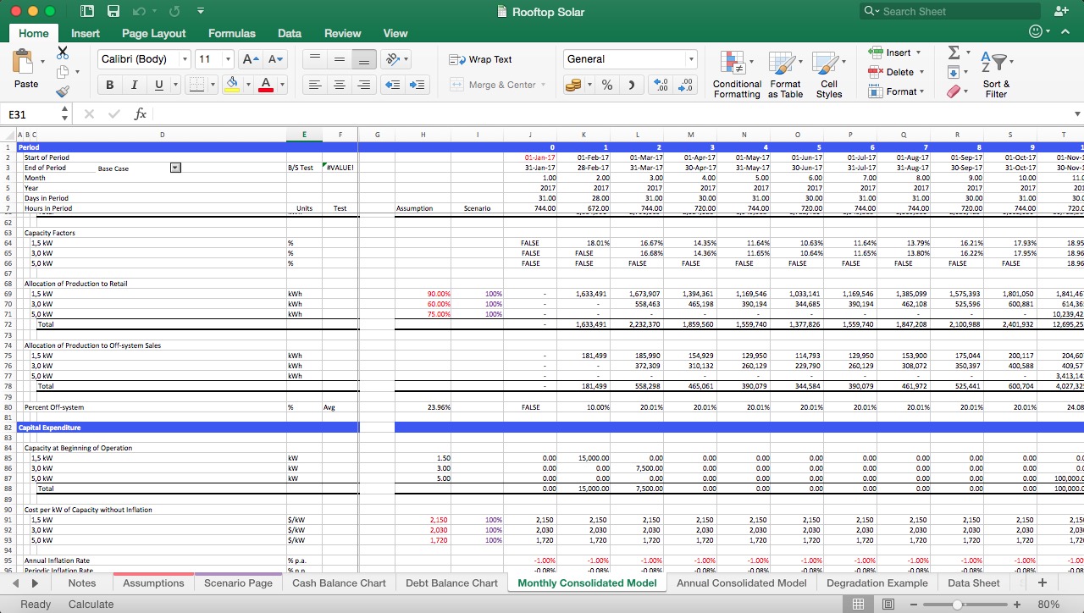
Task: Click the Insert Function fx icon
Action: pos(141,114)
